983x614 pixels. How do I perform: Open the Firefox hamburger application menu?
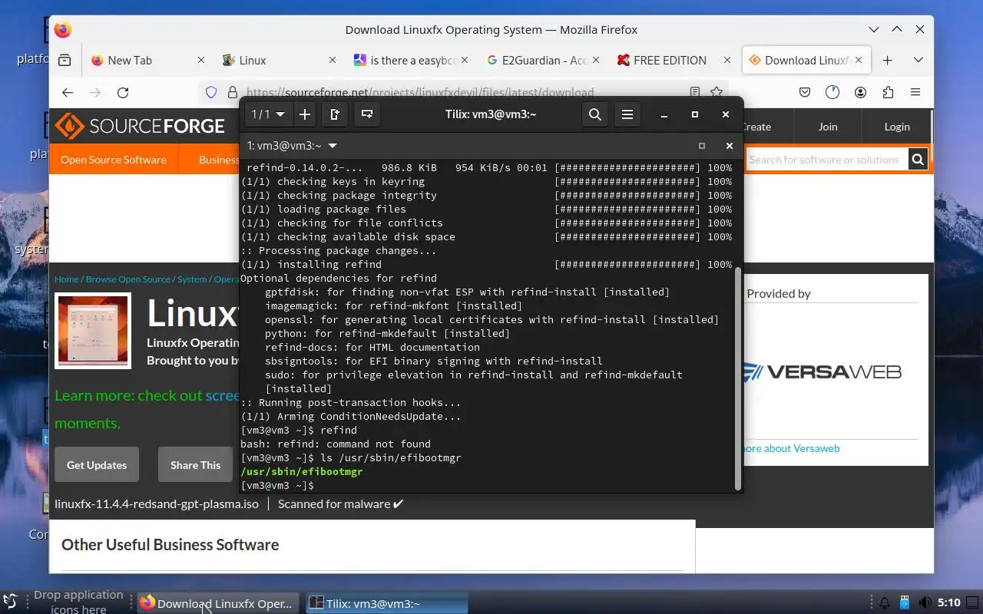coord(915,92)
